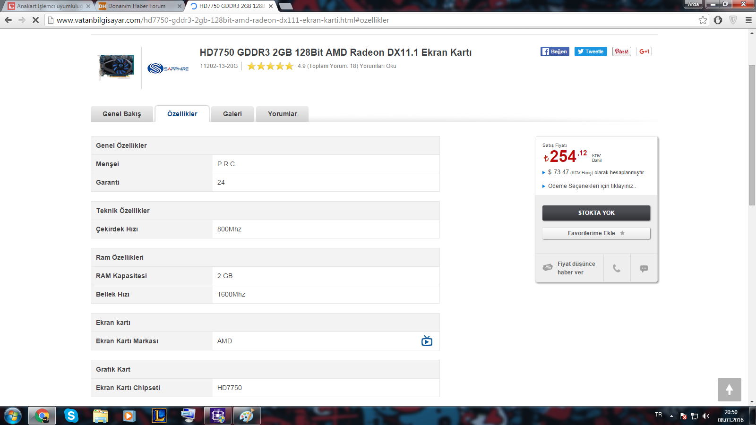Open the Galeri tab
756x425 pixels.
[232, 114]
